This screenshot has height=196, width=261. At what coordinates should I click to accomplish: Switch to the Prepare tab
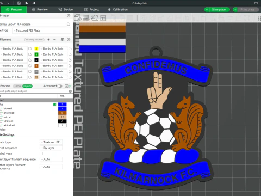point(14,10)
